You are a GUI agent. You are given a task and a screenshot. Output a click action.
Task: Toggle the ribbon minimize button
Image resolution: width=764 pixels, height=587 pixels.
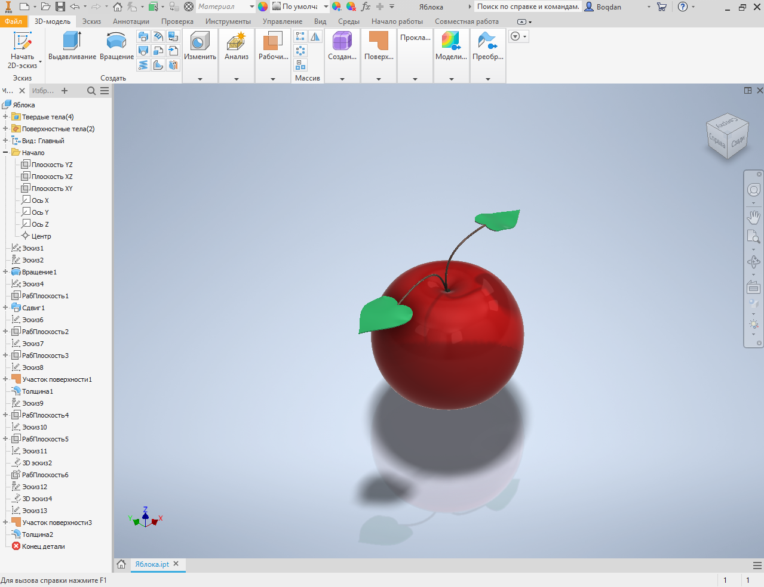click(521, 21)
